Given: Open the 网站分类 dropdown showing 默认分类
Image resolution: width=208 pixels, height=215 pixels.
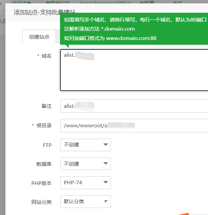Looking at the screenshot, I should click(x=86, y=202).
